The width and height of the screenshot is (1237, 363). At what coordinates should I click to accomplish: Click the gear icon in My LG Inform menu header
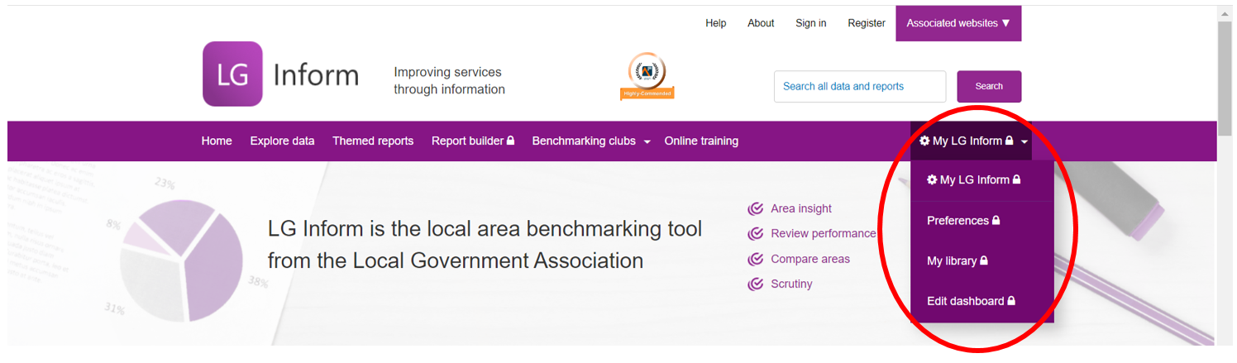click(924, 141)
